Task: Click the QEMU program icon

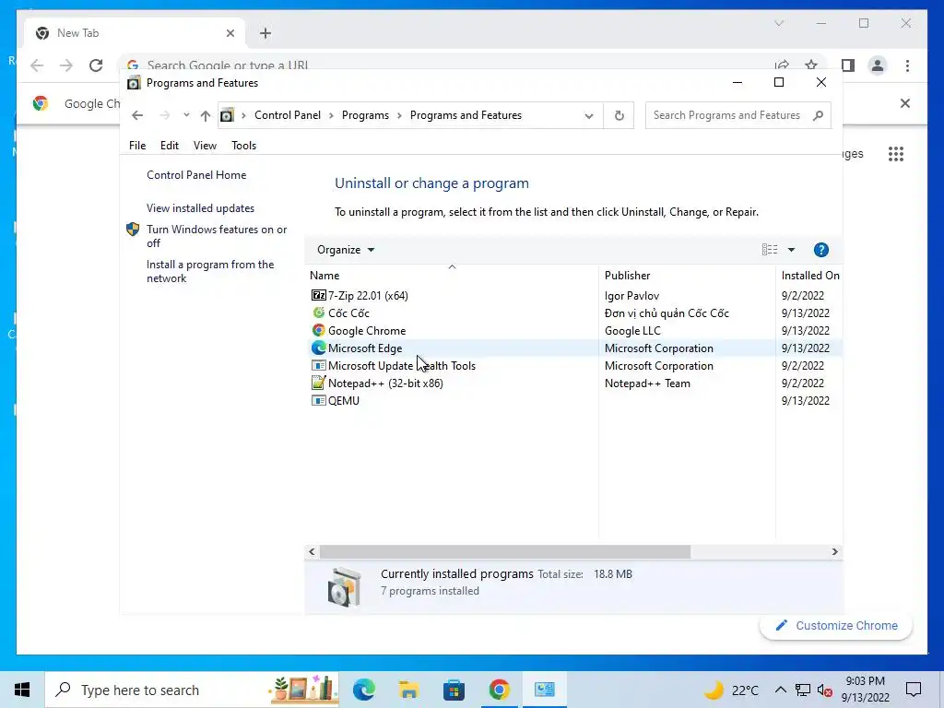Action: (318, 400)
